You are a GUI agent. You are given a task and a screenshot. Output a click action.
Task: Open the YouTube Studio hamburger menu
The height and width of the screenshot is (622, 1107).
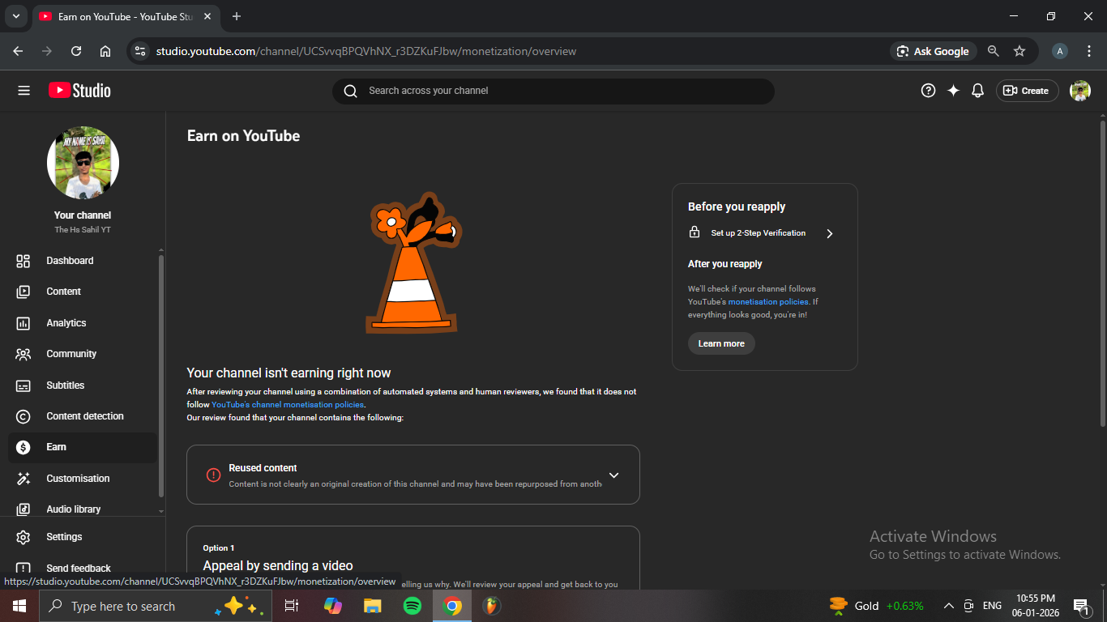pos(24,91)
